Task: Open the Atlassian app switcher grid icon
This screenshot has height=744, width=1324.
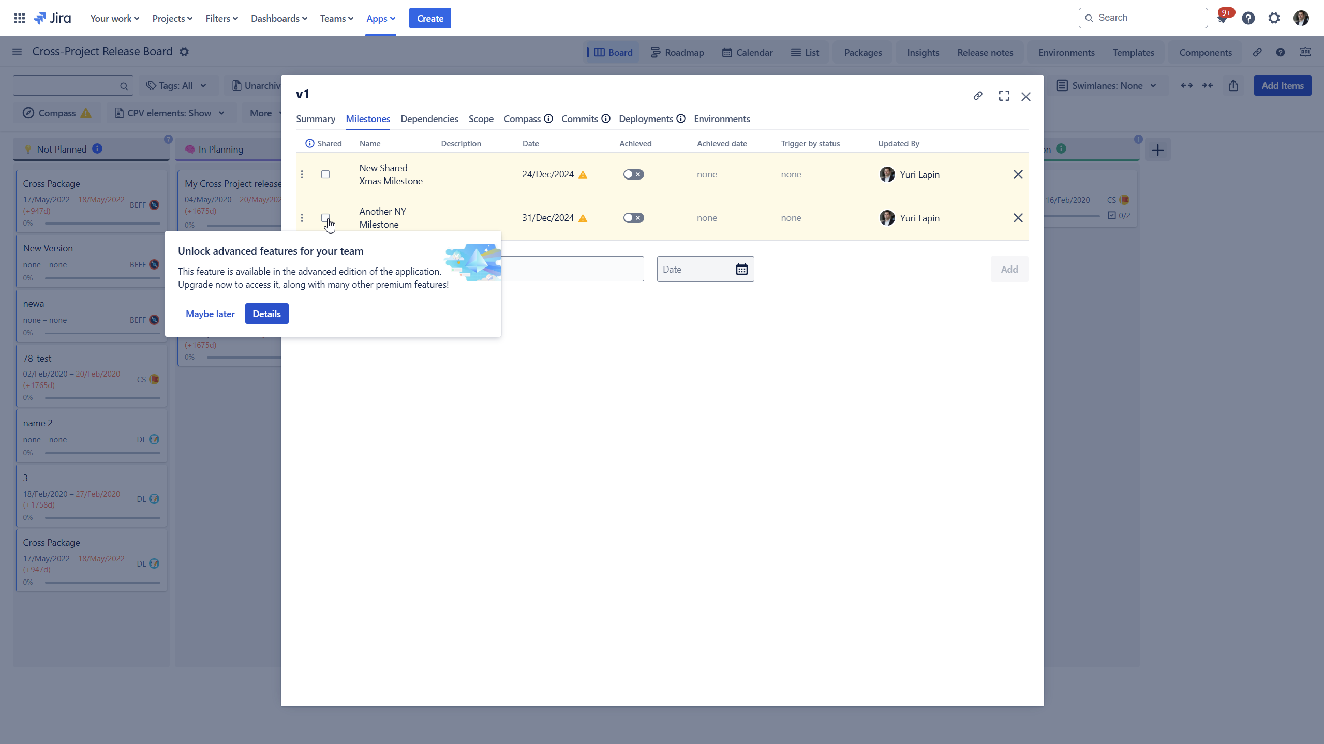Action: click(20, 18)
